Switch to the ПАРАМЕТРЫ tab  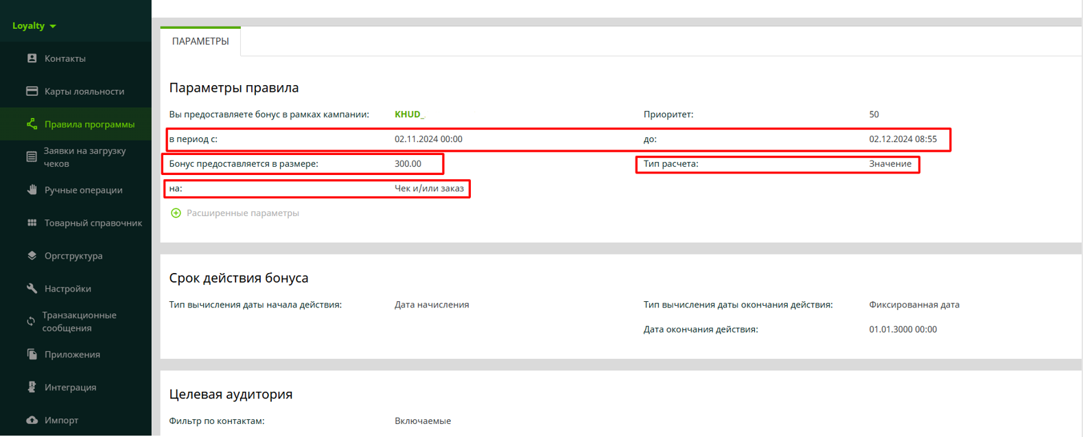click(x=200, y=42)
